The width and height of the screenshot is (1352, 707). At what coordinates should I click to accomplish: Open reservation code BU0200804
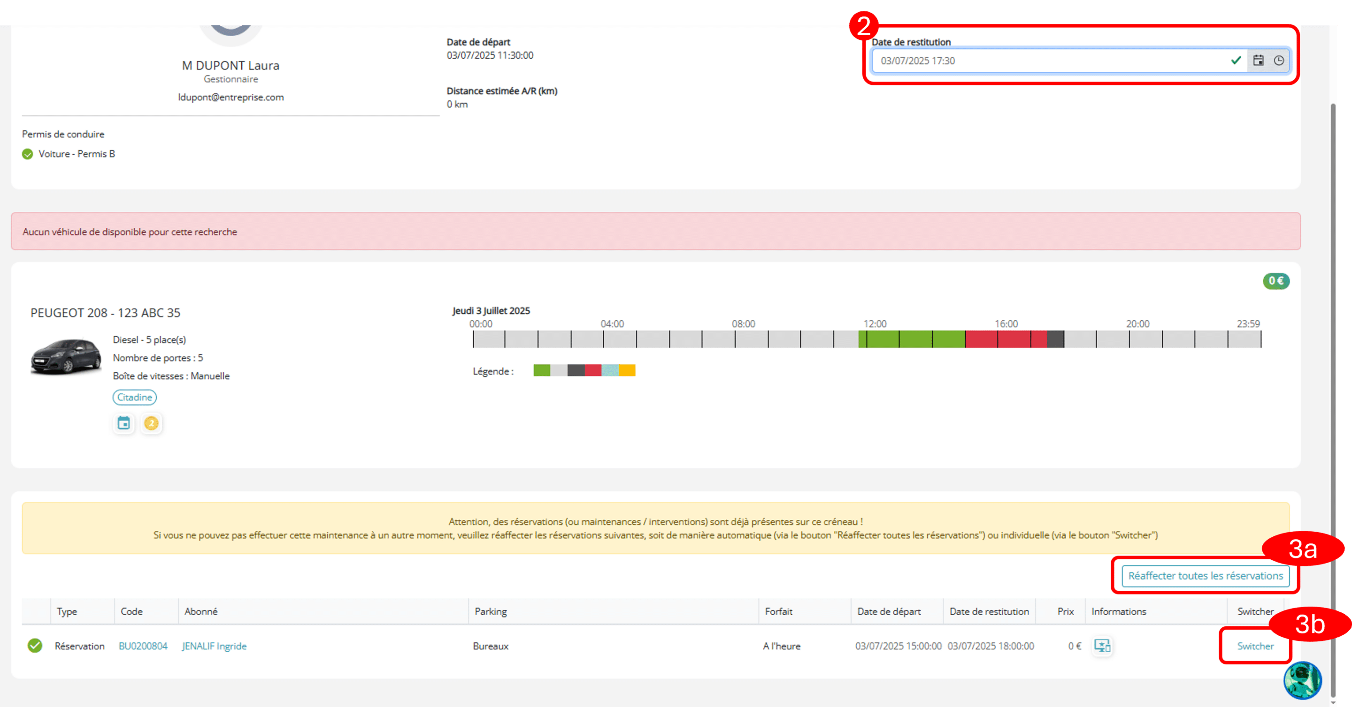143,646
